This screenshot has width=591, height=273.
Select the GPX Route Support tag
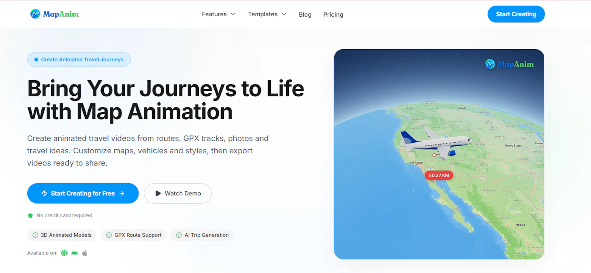pyautogui.click(x=134, y=235)
